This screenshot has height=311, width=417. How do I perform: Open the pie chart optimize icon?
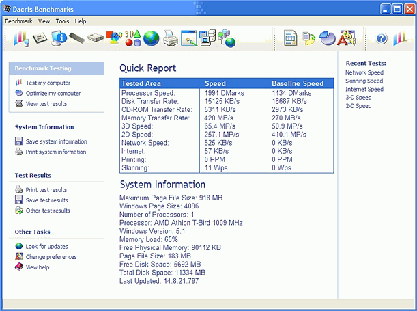pos(328,38)
